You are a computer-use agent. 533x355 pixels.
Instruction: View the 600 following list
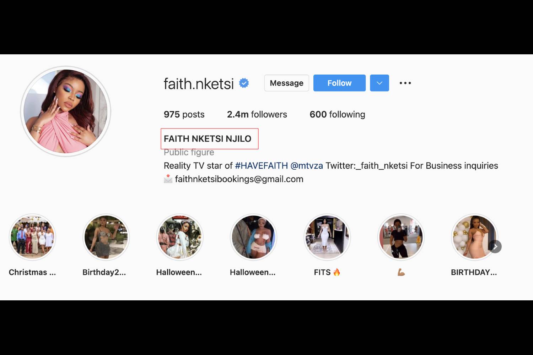click(337, 114)
